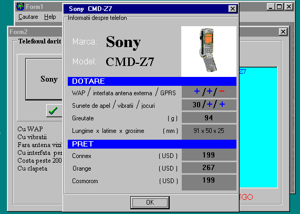
Task: Close the Form1 window
Action: pos(289,7)
